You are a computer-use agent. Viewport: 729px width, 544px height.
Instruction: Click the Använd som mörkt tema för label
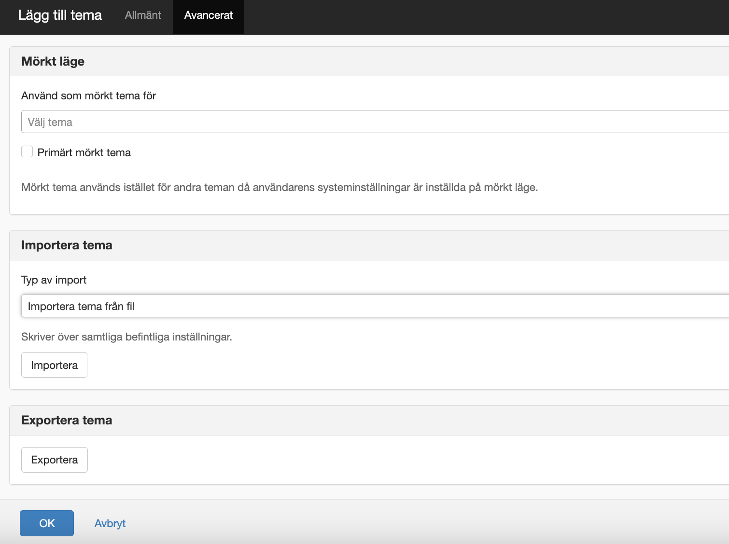click(89, 95)
